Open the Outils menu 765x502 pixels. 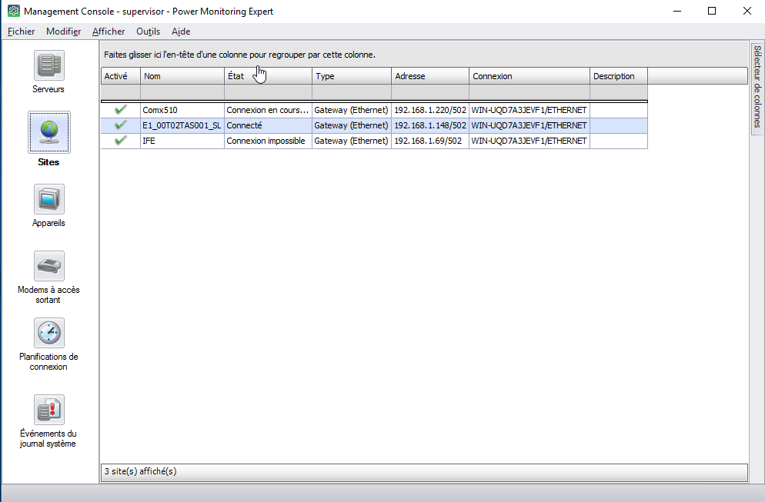pyautogui.click(x=148, y=32)
